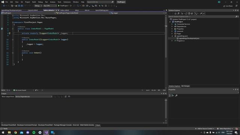Click Select Repository in status bar
The image size is (240, 135).
click(x=225, y=129)
